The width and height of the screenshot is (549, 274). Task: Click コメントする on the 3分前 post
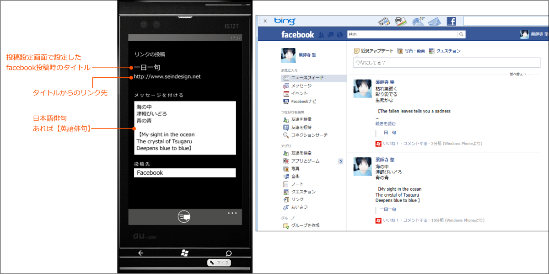(x=415, y=144)
